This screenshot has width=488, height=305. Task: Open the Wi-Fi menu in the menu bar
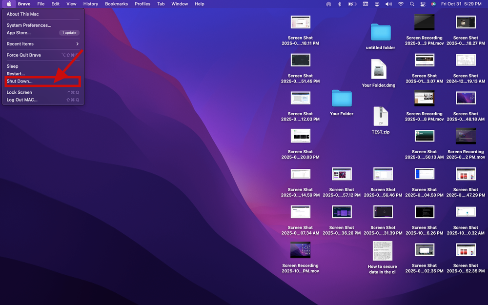pos(400,4)
